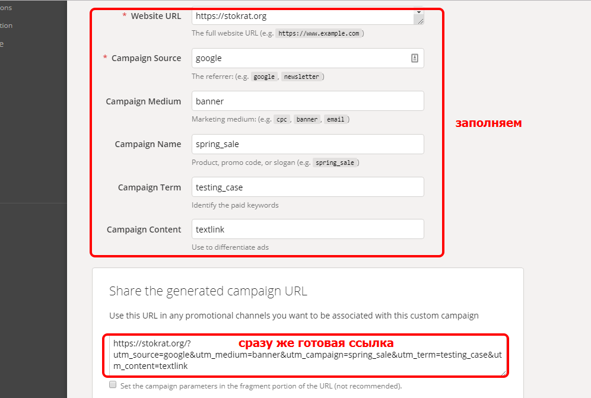591x398 pixels.
Task: Select the Campaign Medium input field
Action: pyautogui.click(x=307, y=101)
